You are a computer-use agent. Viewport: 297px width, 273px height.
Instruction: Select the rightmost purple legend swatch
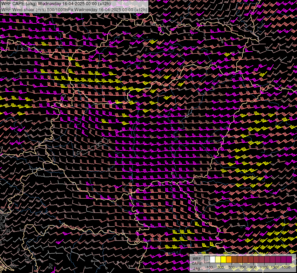[289, 260]
